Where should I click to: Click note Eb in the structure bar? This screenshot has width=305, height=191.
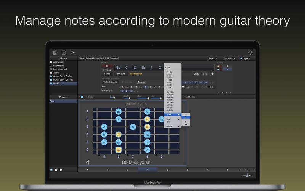pos(143,68)
